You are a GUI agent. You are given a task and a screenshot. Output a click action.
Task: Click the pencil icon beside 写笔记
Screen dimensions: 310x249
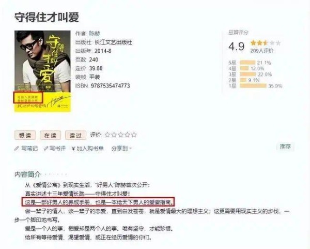coord(17,149)
